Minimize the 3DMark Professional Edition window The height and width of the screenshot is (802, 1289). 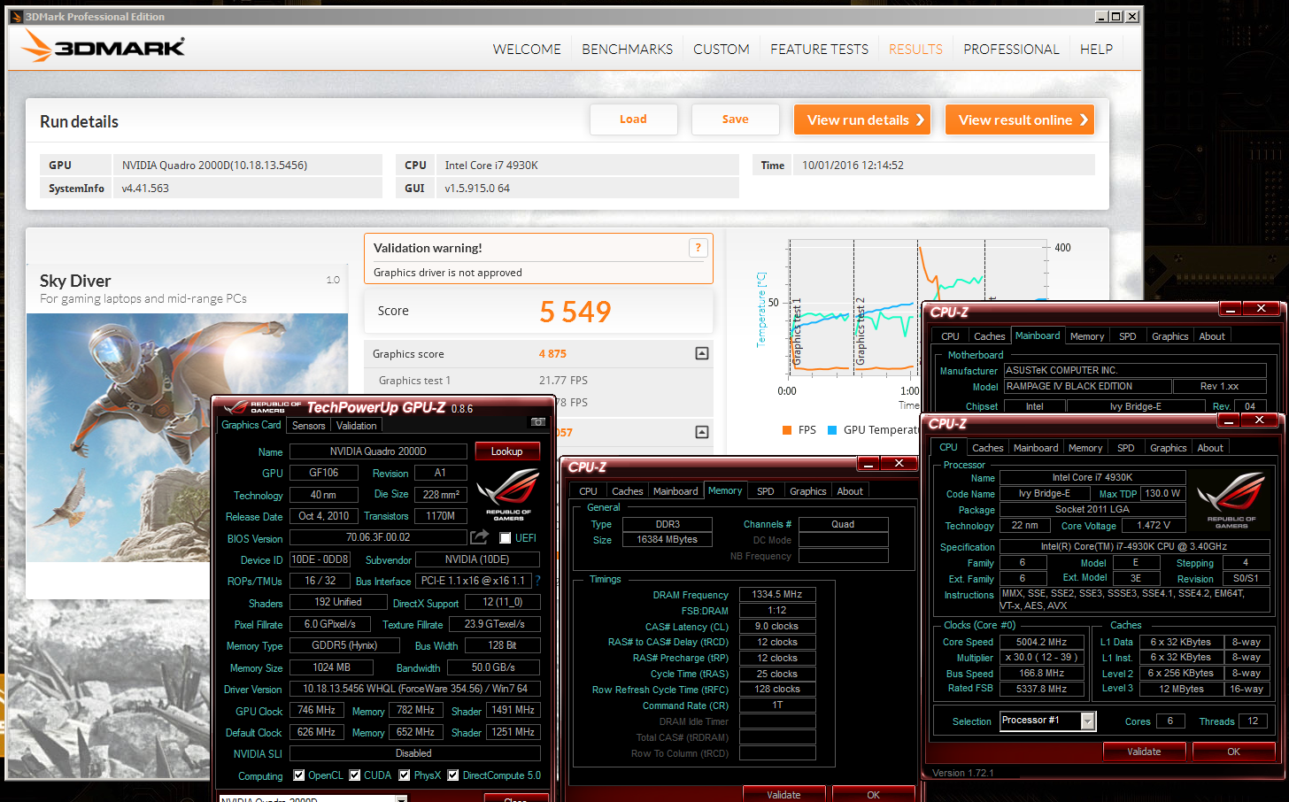pos(1100,17)
